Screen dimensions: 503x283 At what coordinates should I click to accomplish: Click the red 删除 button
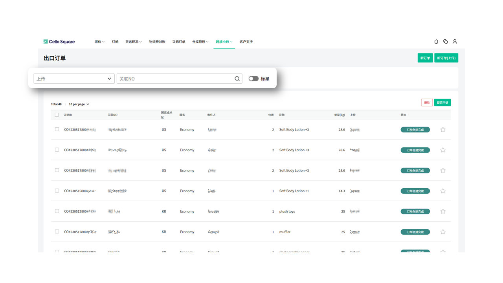(x=427, y=103)
